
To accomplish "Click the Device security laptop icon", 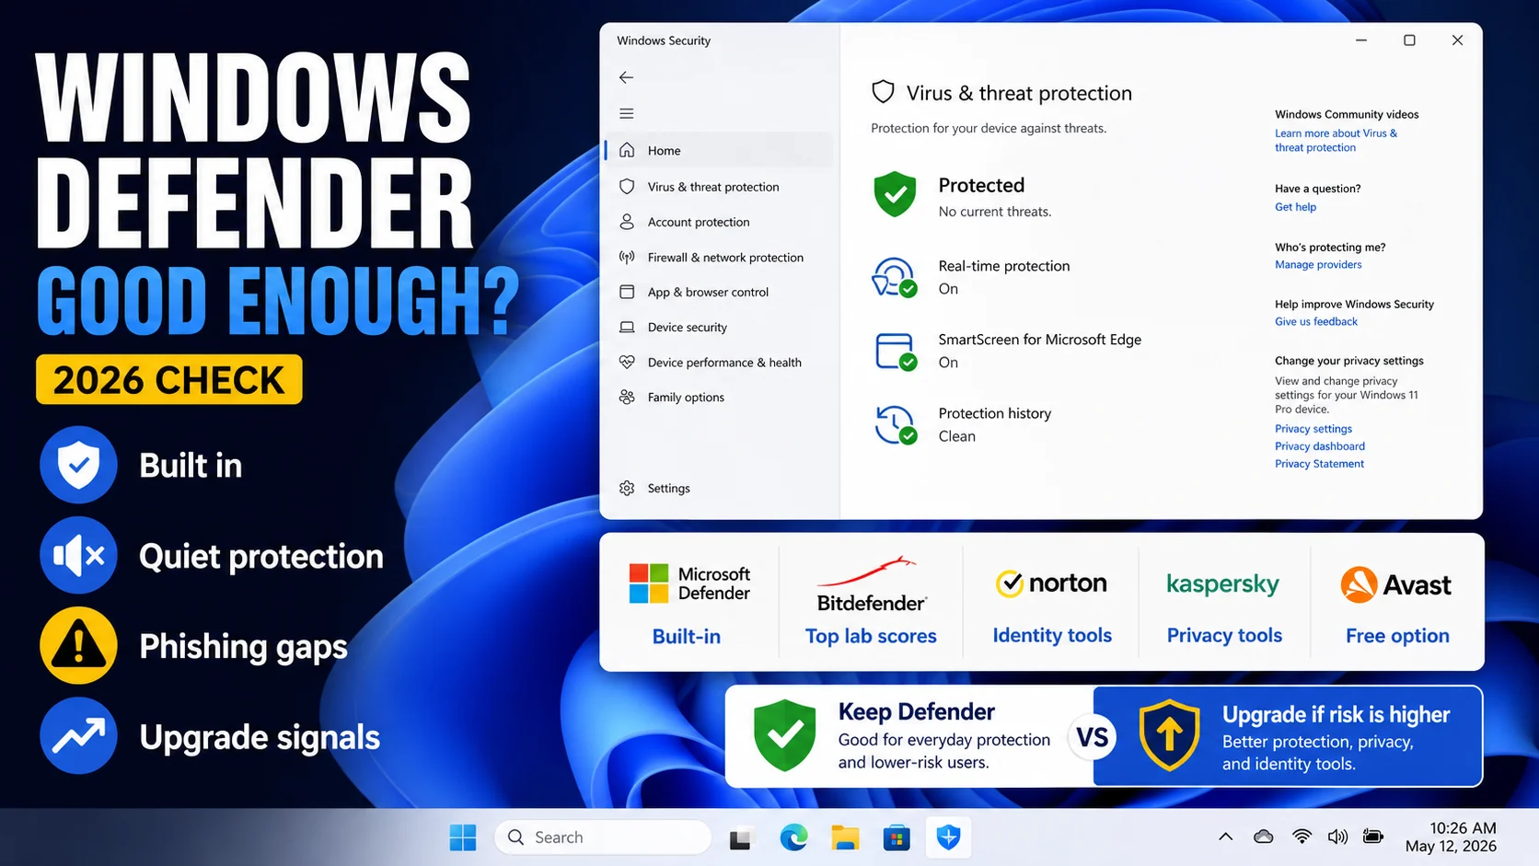I will [x=627, y=327].
